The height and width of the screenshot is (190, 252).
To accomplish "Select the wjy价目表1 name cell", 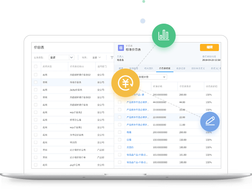I will click(x=76, y=127).
